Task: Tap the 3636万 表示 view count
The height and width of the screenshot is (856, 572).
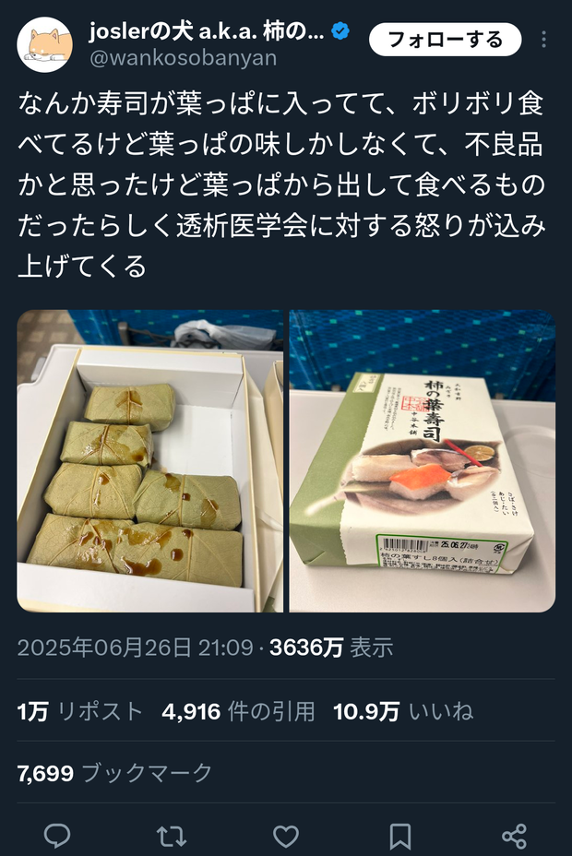Action: point(331,648)
